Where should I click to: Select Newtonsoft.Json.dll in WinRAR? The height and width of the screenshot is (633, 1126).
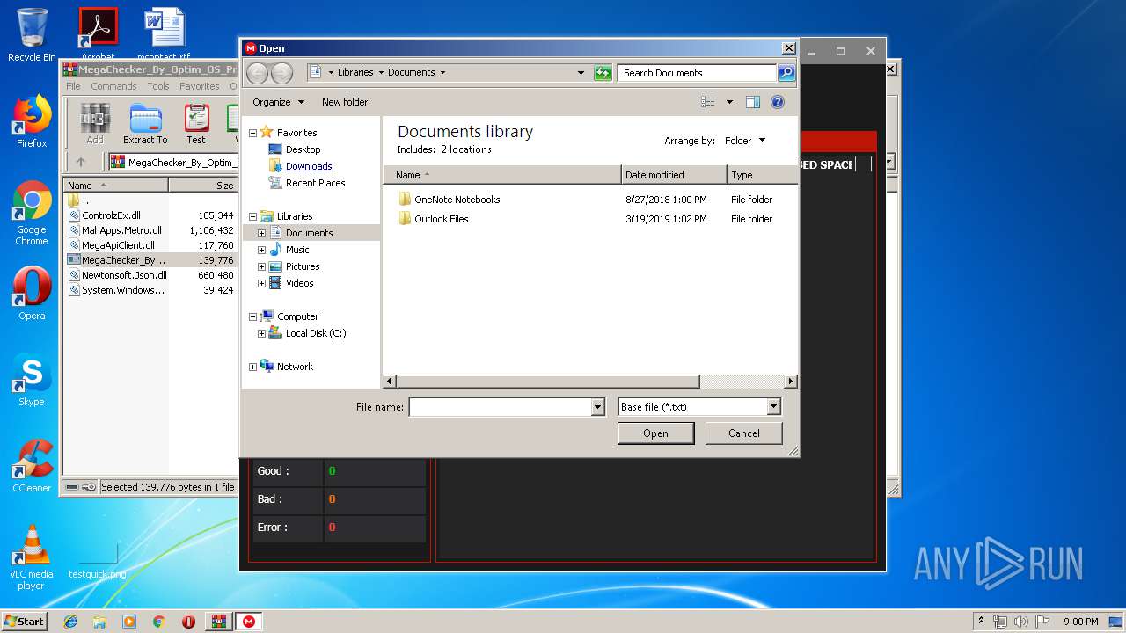(x=124, y=275)
